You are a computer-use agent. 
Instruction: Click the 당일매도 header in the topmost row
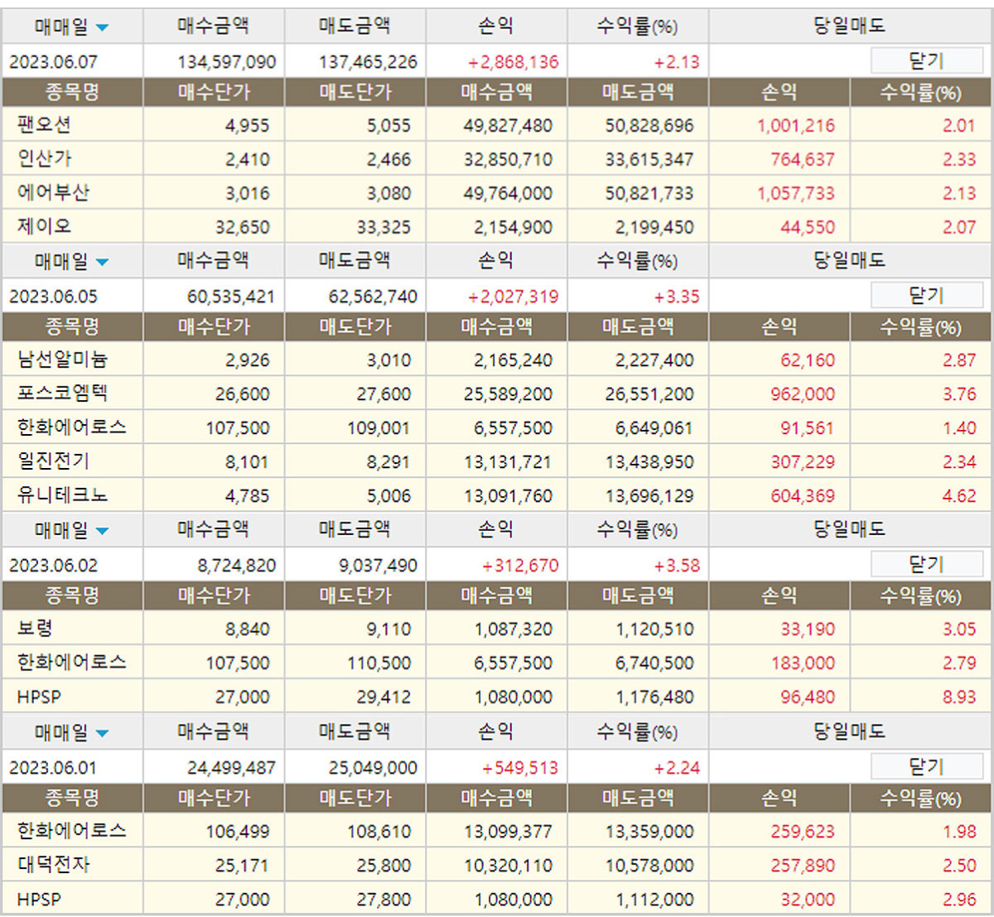point(849,27)
